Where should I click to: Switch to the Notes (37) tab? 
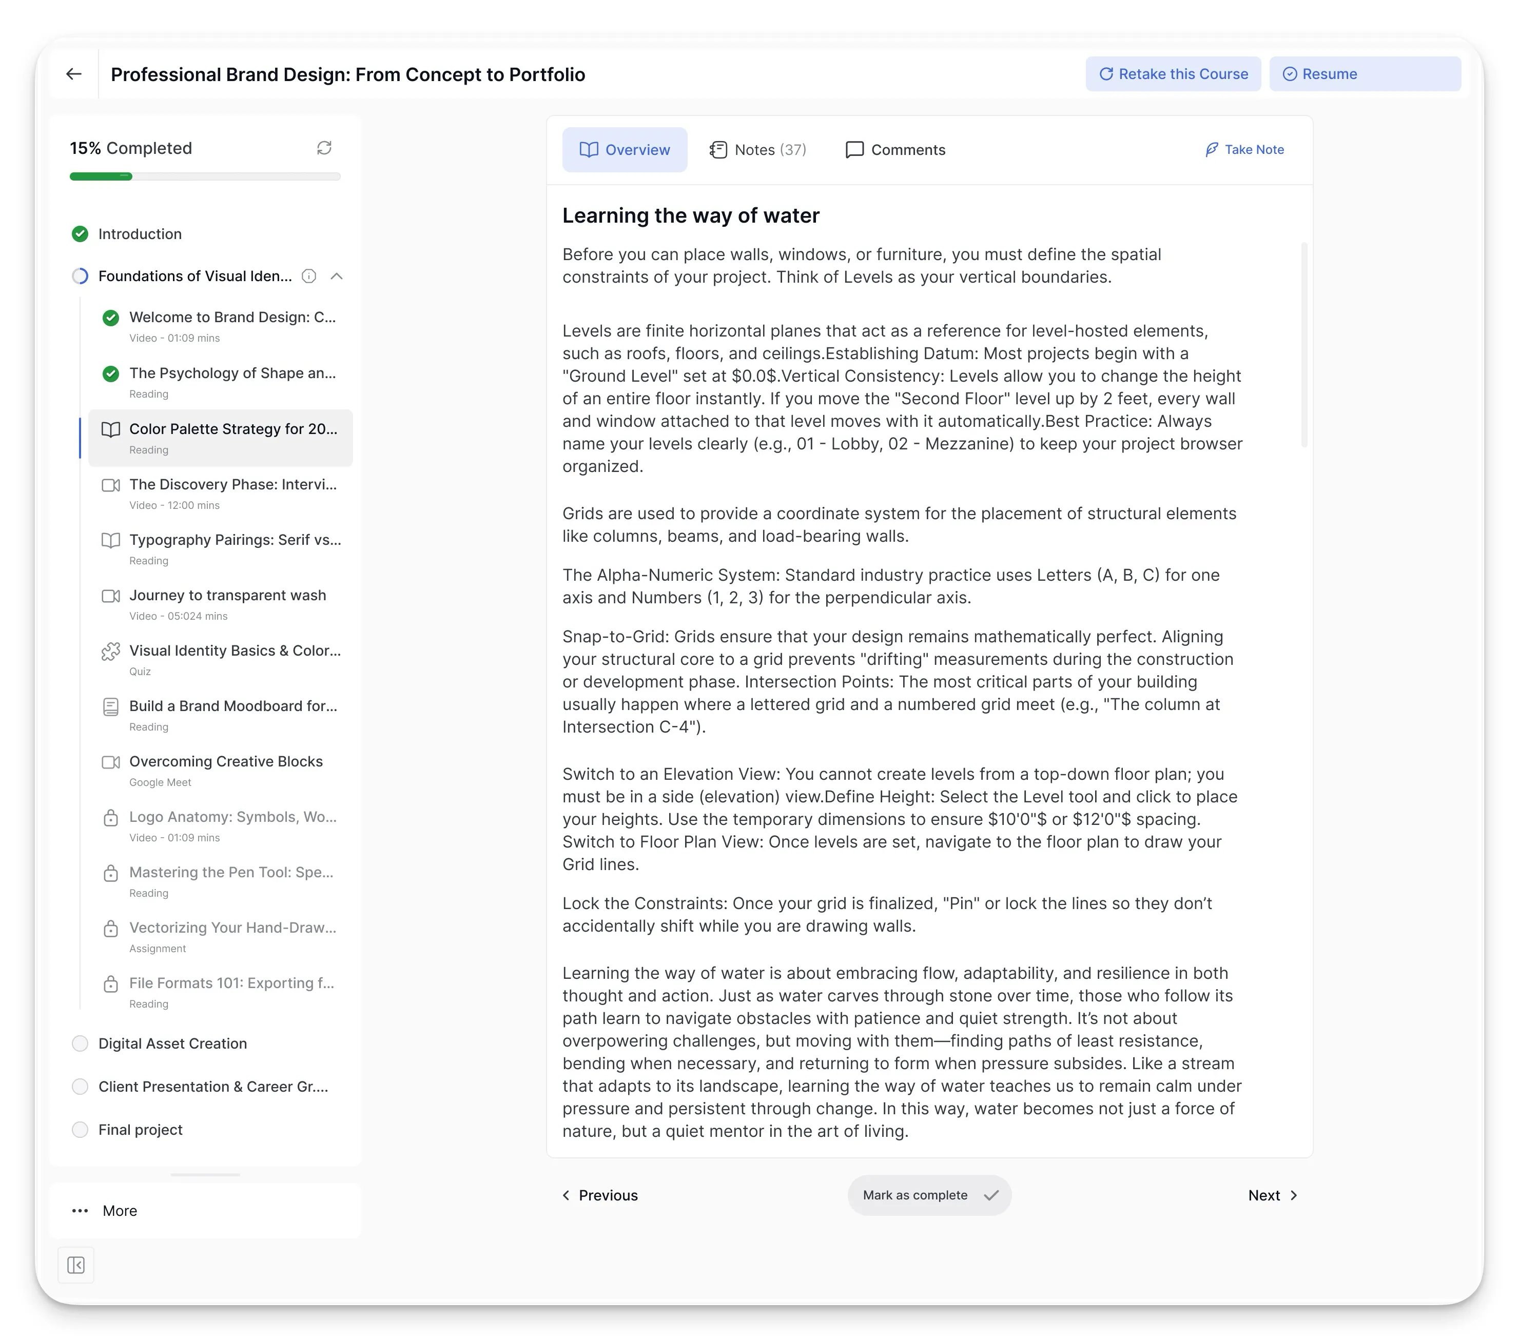(758, 150)
